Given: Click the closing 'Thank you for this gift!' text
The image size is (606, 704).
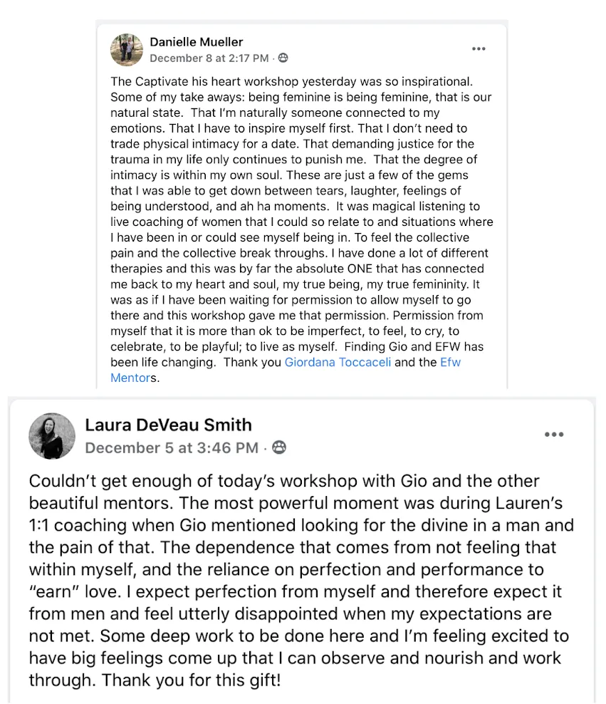Looking at the screenshot, I should click(191, 680).
